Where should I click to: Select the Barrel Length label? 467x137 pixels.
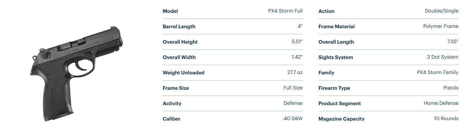click(179, 26)
